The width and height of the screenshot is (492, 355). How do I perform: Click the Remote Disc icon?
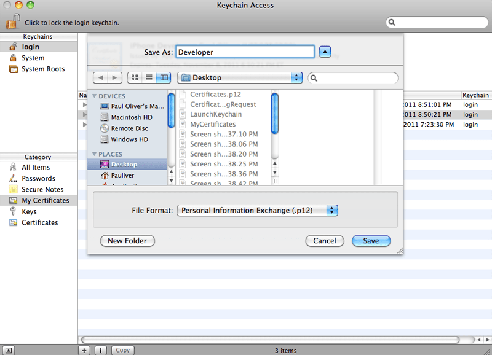click(x=105, y=128)
